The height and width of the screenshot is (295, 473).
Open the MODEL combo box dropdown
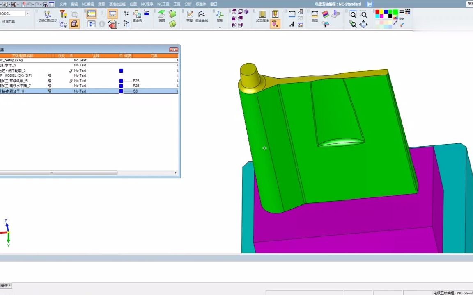(28, 14)
